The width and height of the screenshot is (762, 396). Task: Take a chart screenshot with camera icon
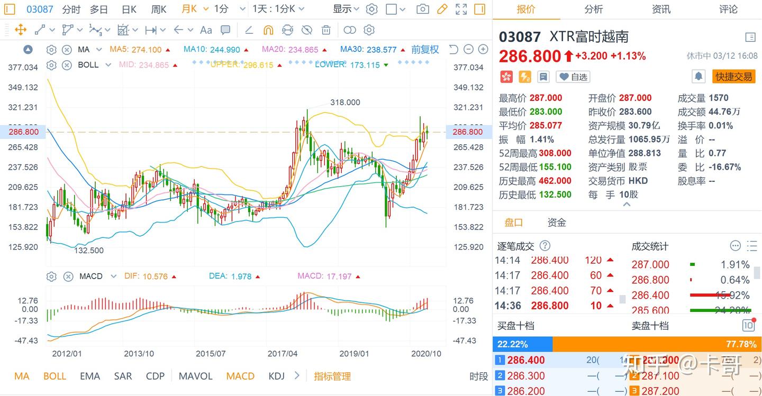coord(422,9)
